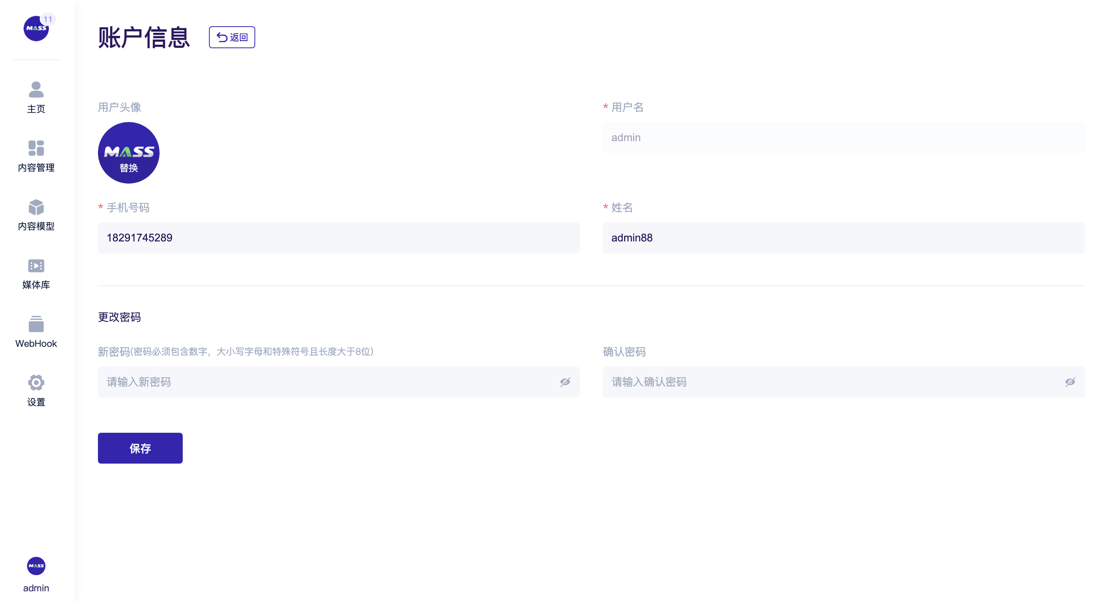Click the 账户信息 page title
The width and height of the screenshot is (1108, 604).
coord(144,37)
